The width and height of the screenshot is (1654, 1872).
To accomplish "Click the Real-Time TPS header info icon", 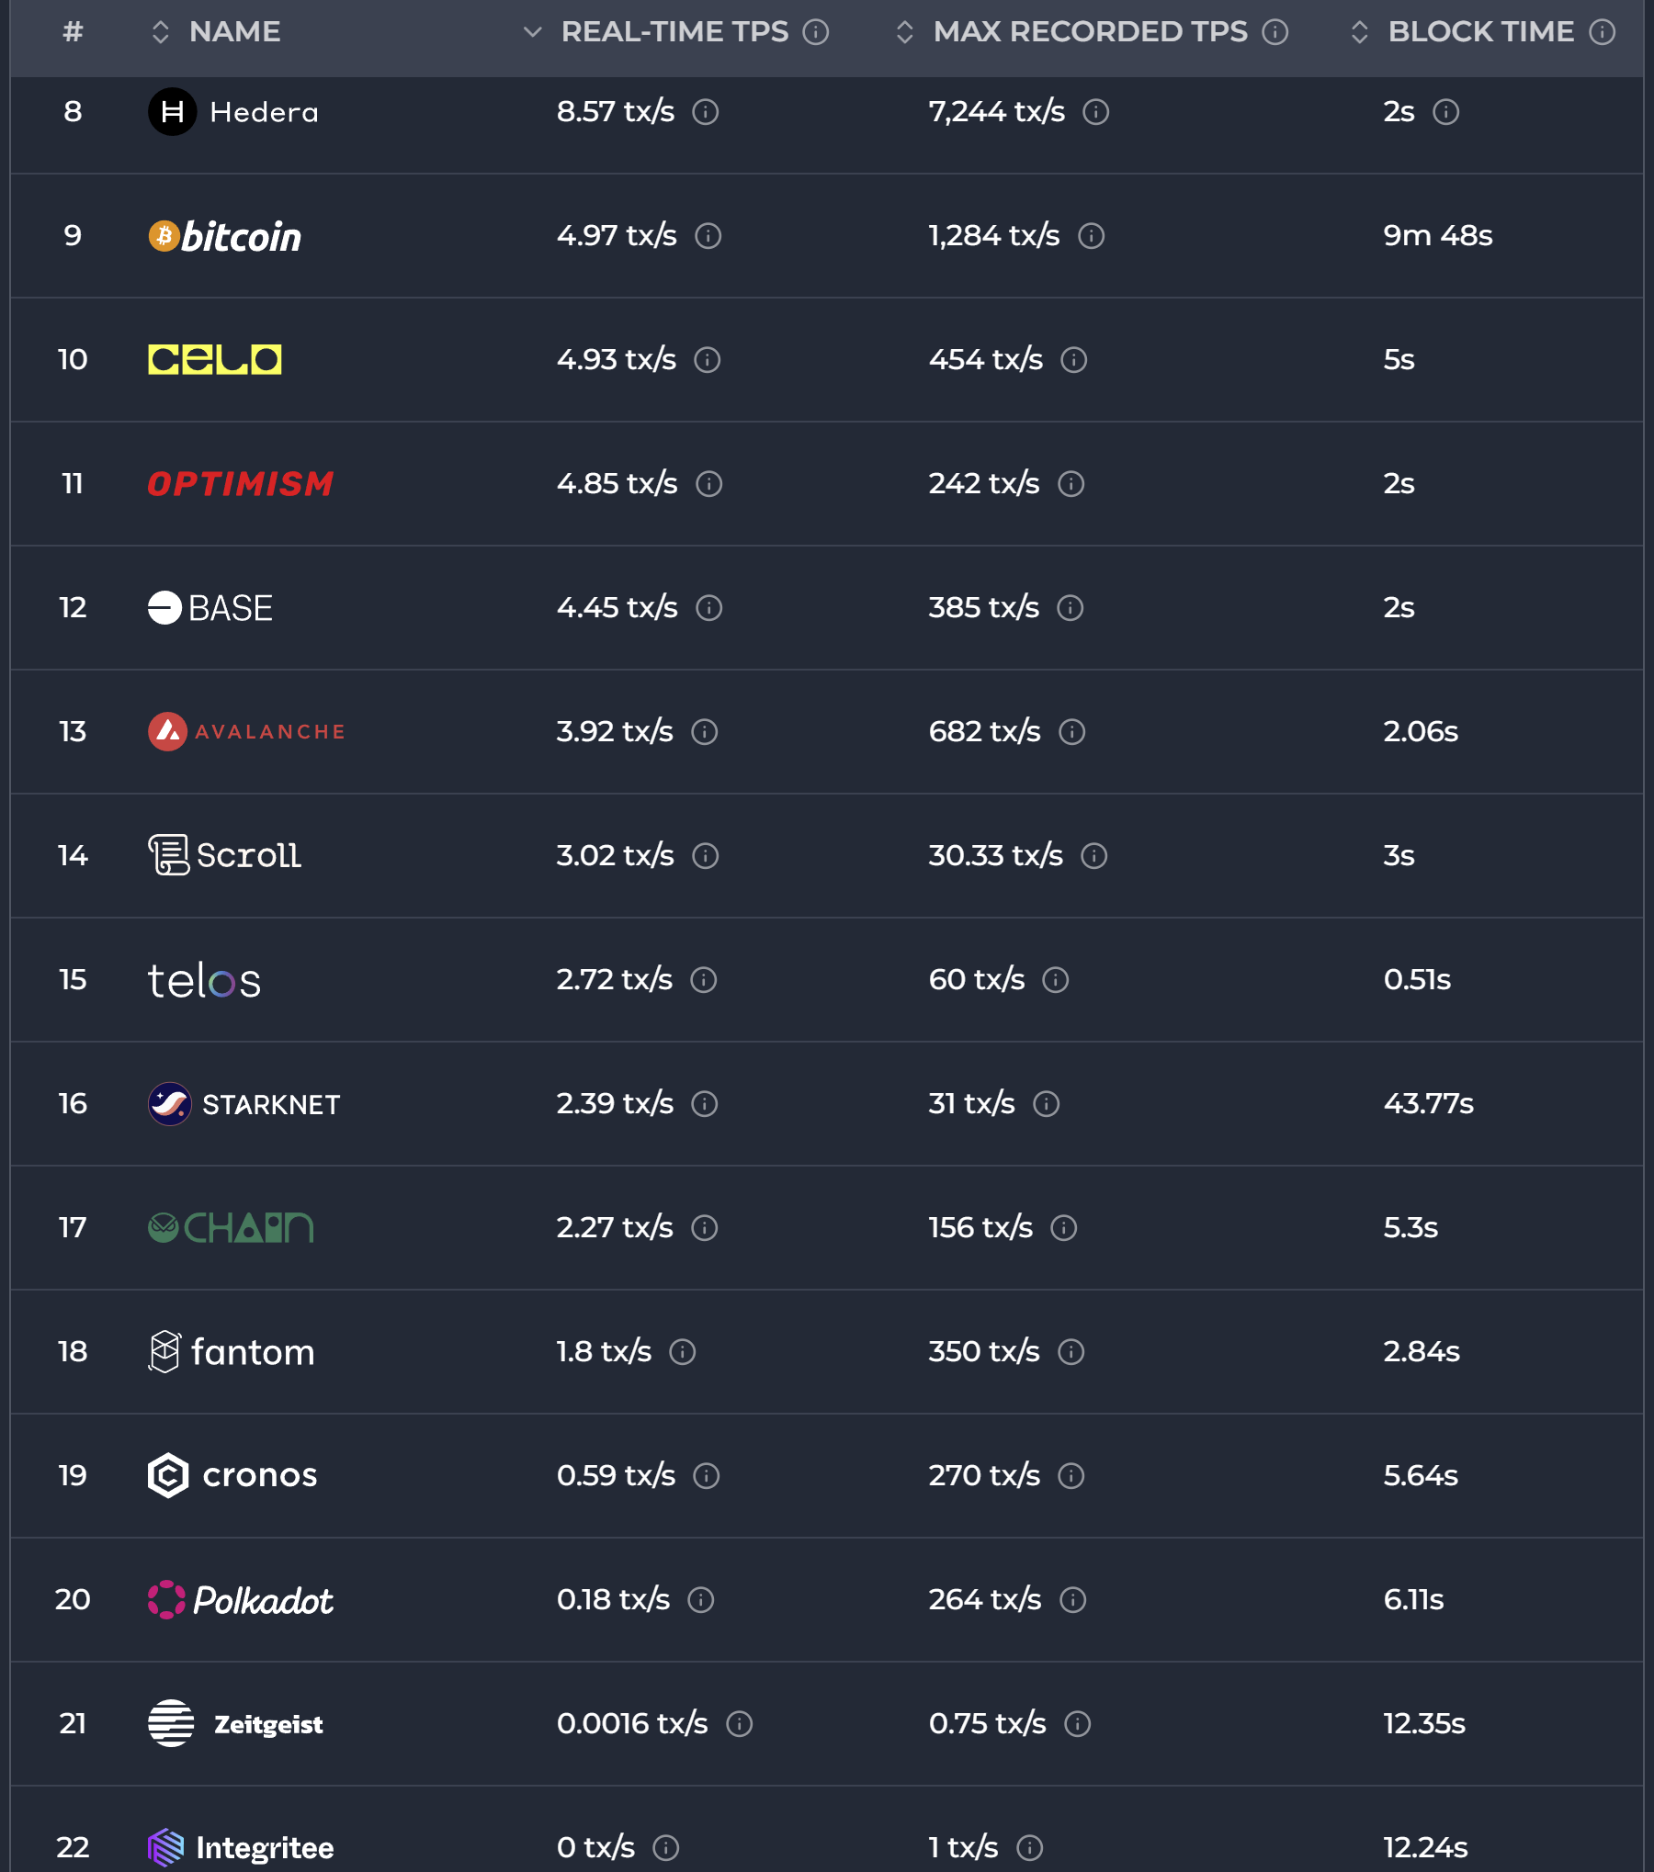I will tap(815, 32).
